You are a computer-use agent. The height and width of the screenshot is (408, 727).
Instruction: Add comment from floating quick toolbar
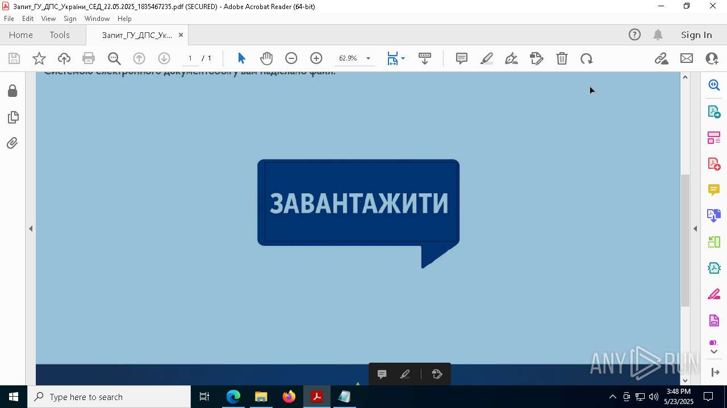pyautogui.click(x=382, y=374)
